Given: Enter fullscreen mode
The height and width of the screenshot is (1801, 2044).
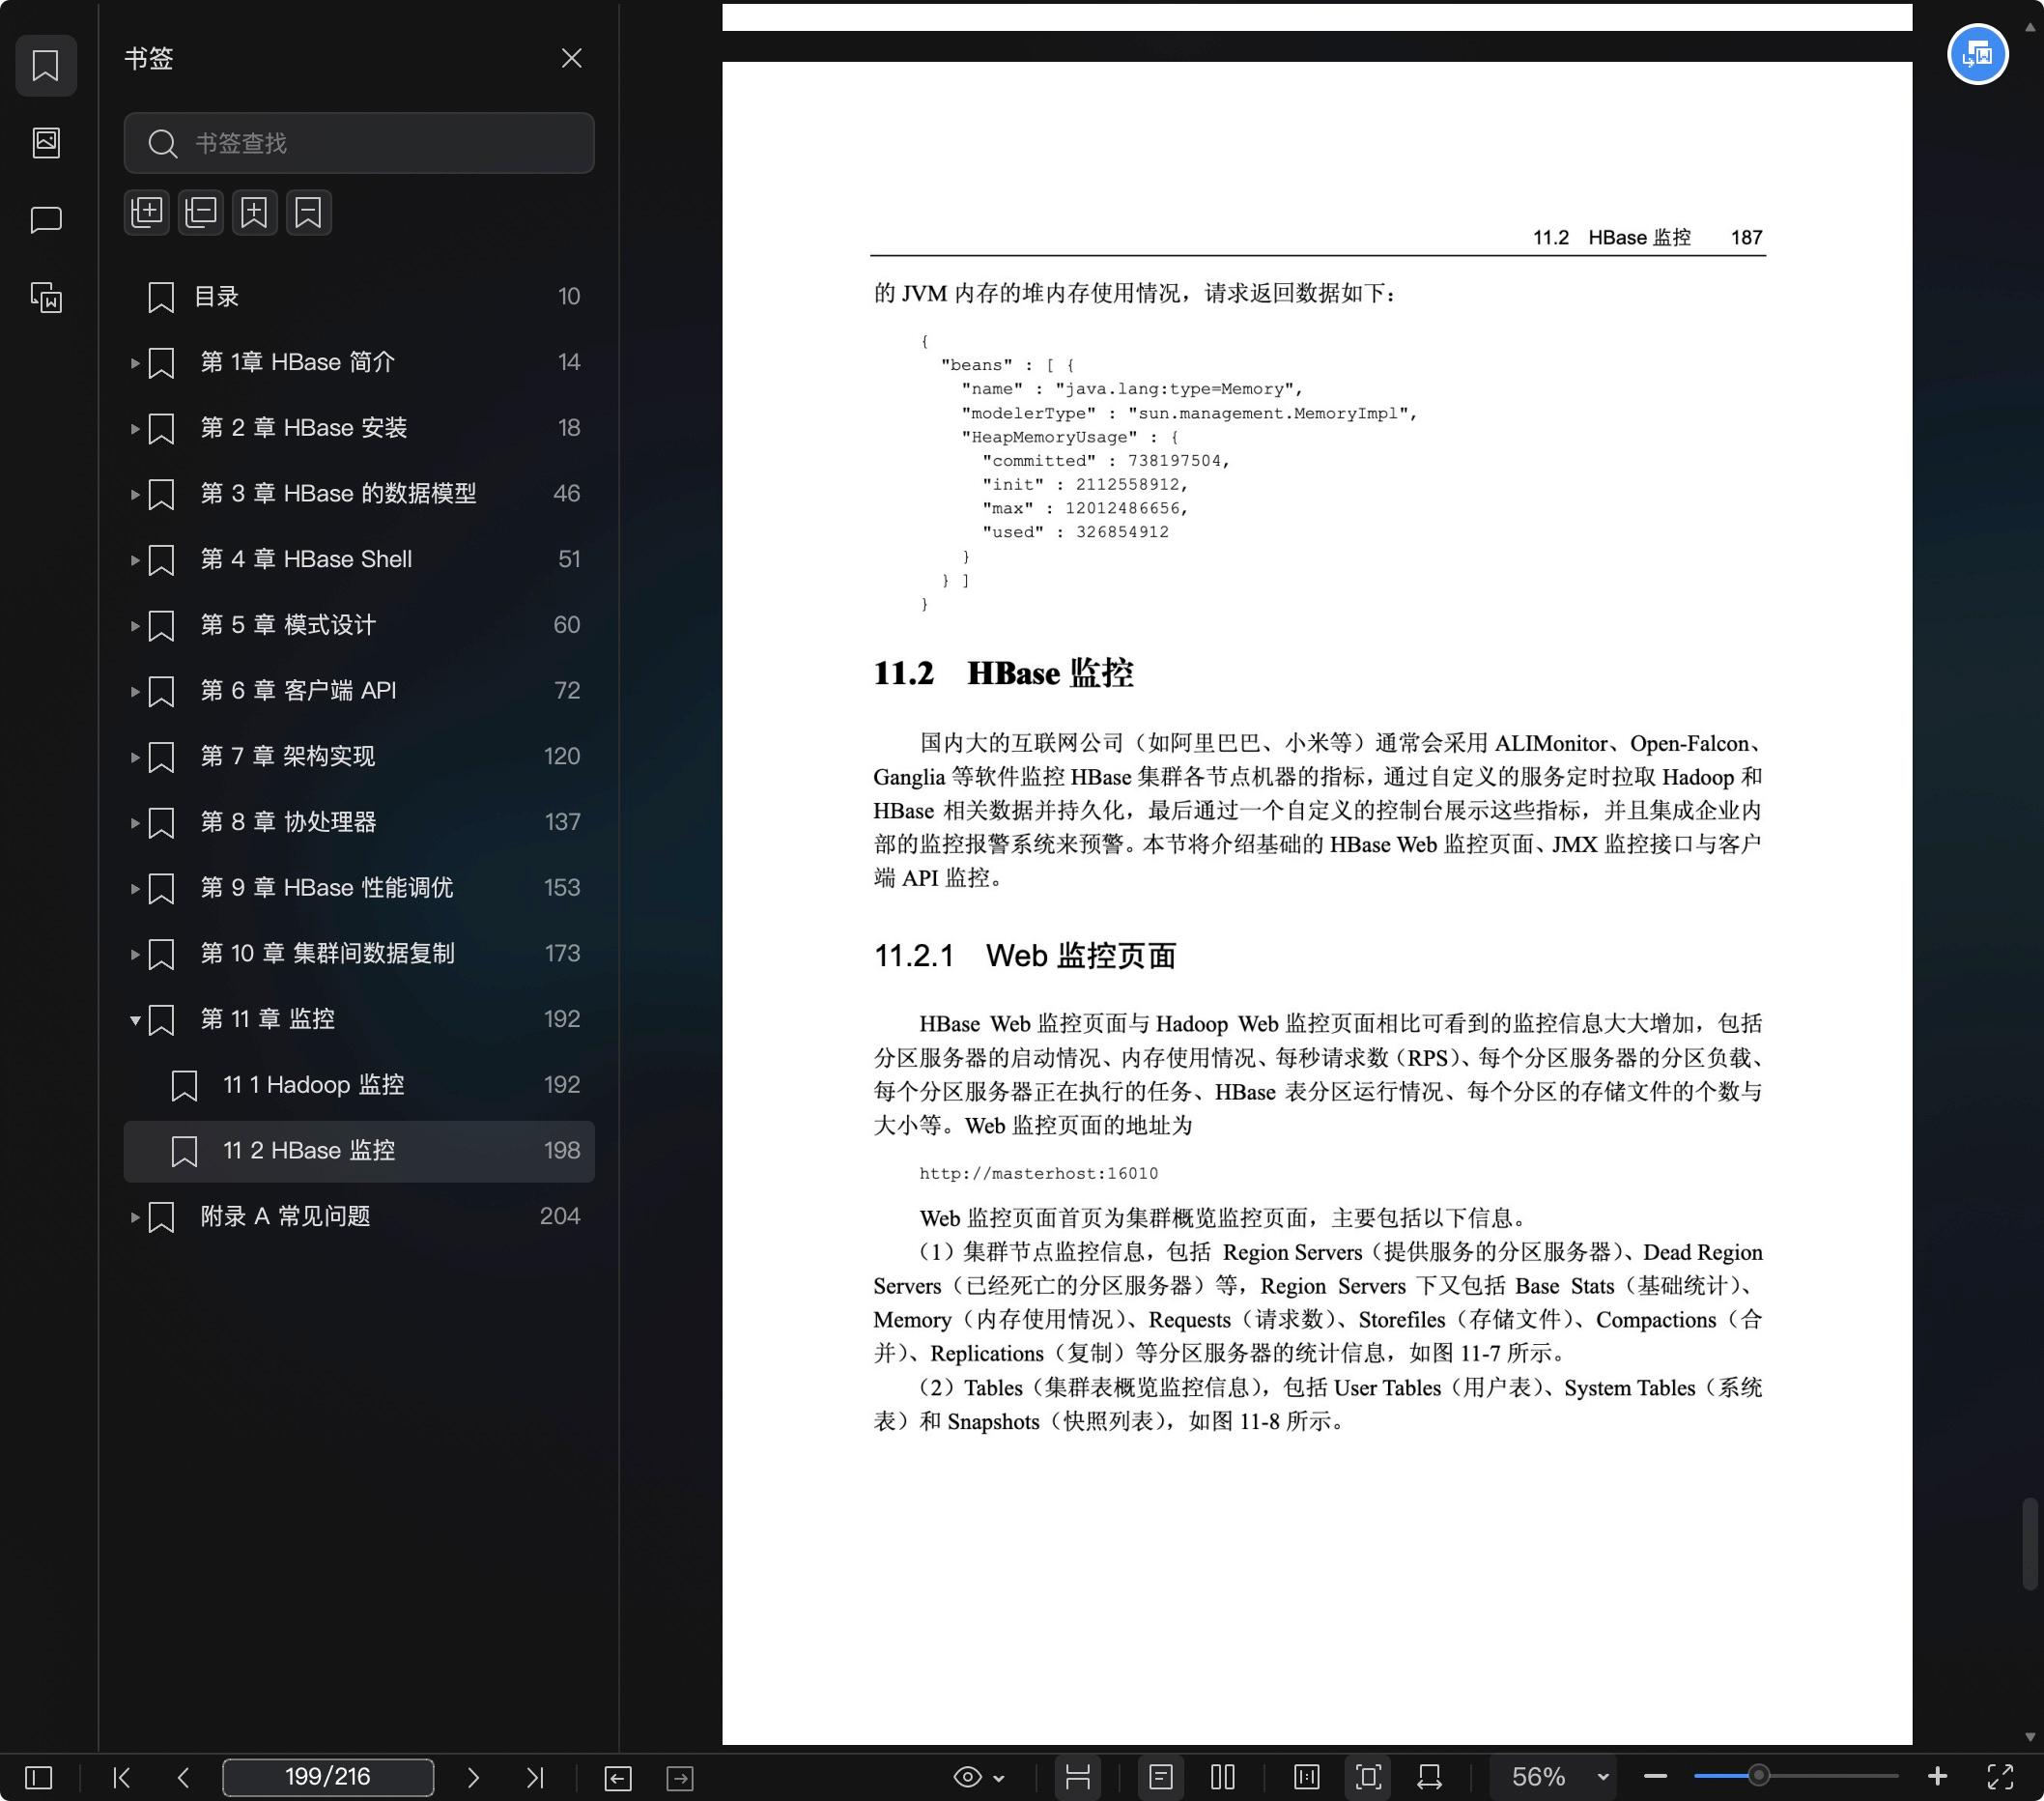Looking at the screenshot, I should 2000,1777.
